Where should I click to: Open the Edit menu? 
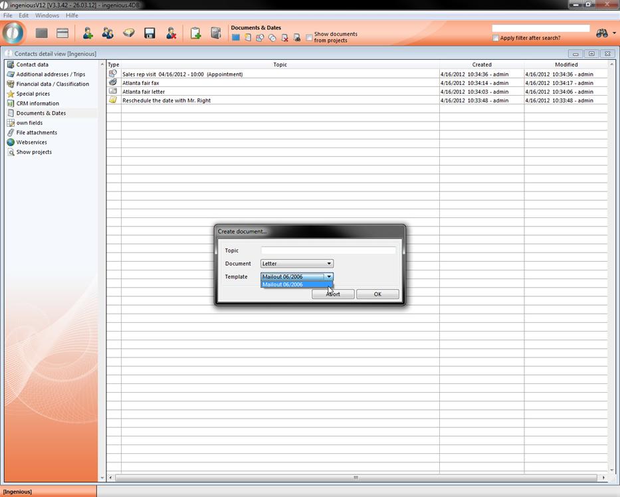click(23, 15)
